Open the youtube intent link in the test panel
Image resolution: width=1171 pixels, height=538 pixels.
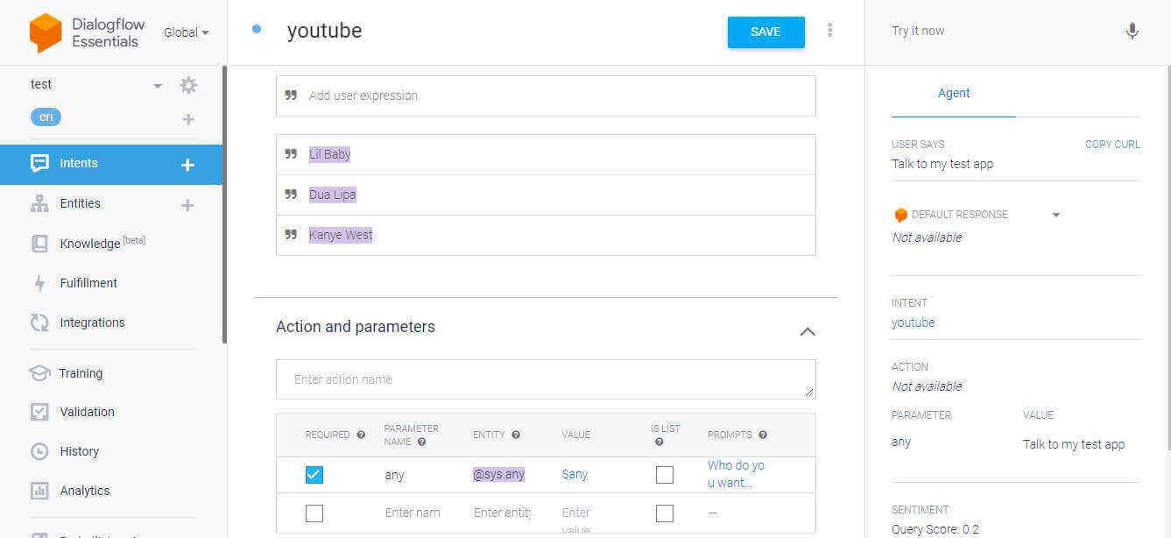(914, 322)
